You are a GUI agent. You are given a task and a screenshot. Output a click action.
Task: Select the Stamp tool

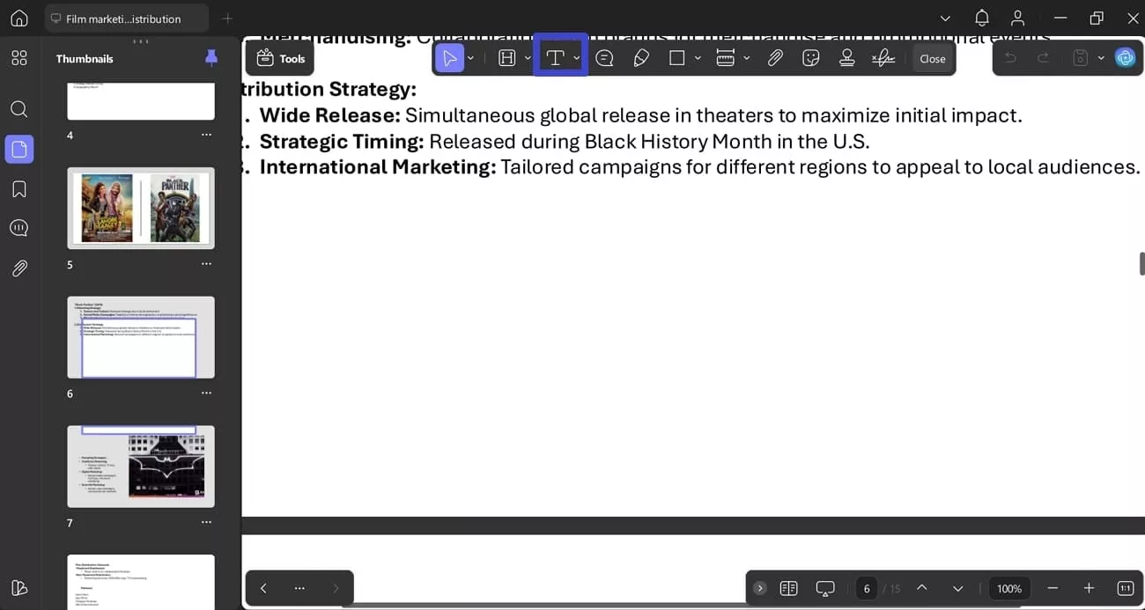click(846, 57)
